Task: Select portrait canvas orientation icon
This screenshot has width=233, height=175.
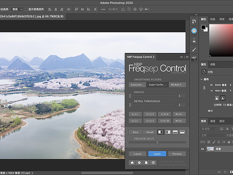Action: 217,98
